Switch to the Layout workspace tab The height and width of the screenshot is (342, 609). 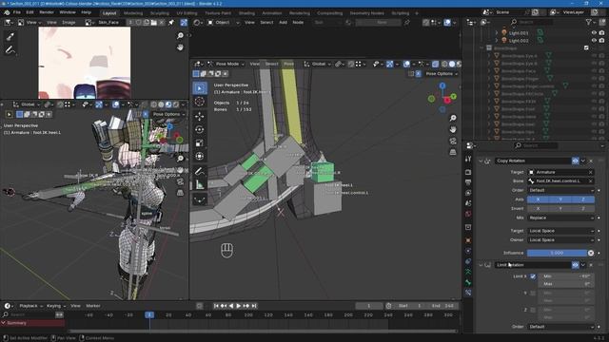109,12
